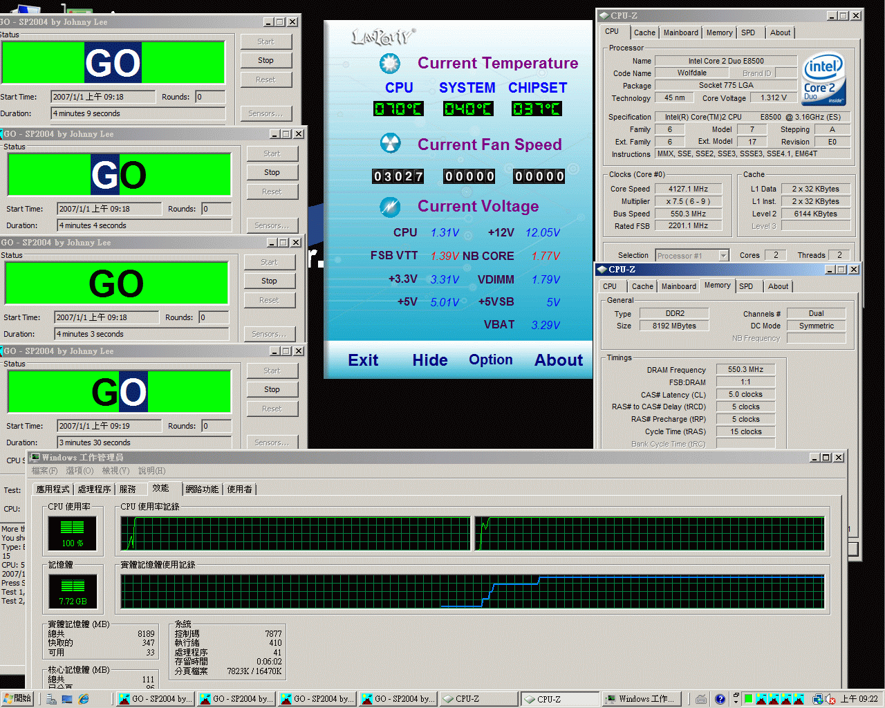Click the first quick launch icon beside Start

(x=51, y=699)
